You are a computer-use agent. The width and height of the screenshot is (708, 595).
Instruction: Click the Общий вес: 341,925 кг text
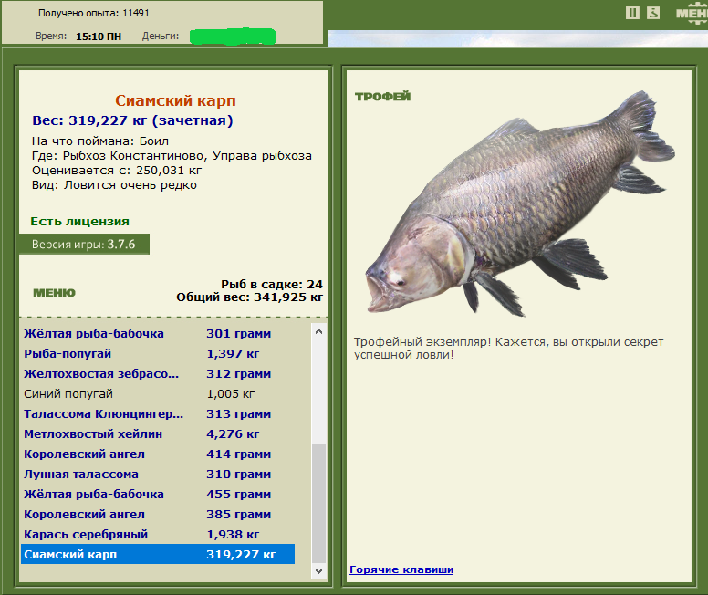tap(250, 297)
